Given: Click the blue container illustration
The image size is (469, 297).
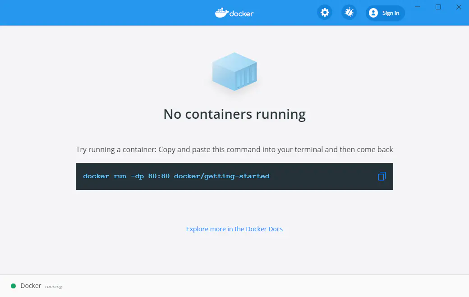Looking at the screenshot, I should tap(234, 71).
